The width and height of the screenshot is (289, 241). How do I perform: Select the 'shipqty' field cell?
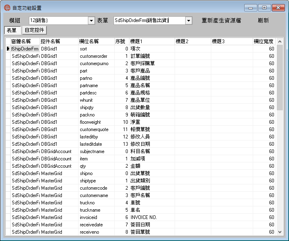pos(96,107)
